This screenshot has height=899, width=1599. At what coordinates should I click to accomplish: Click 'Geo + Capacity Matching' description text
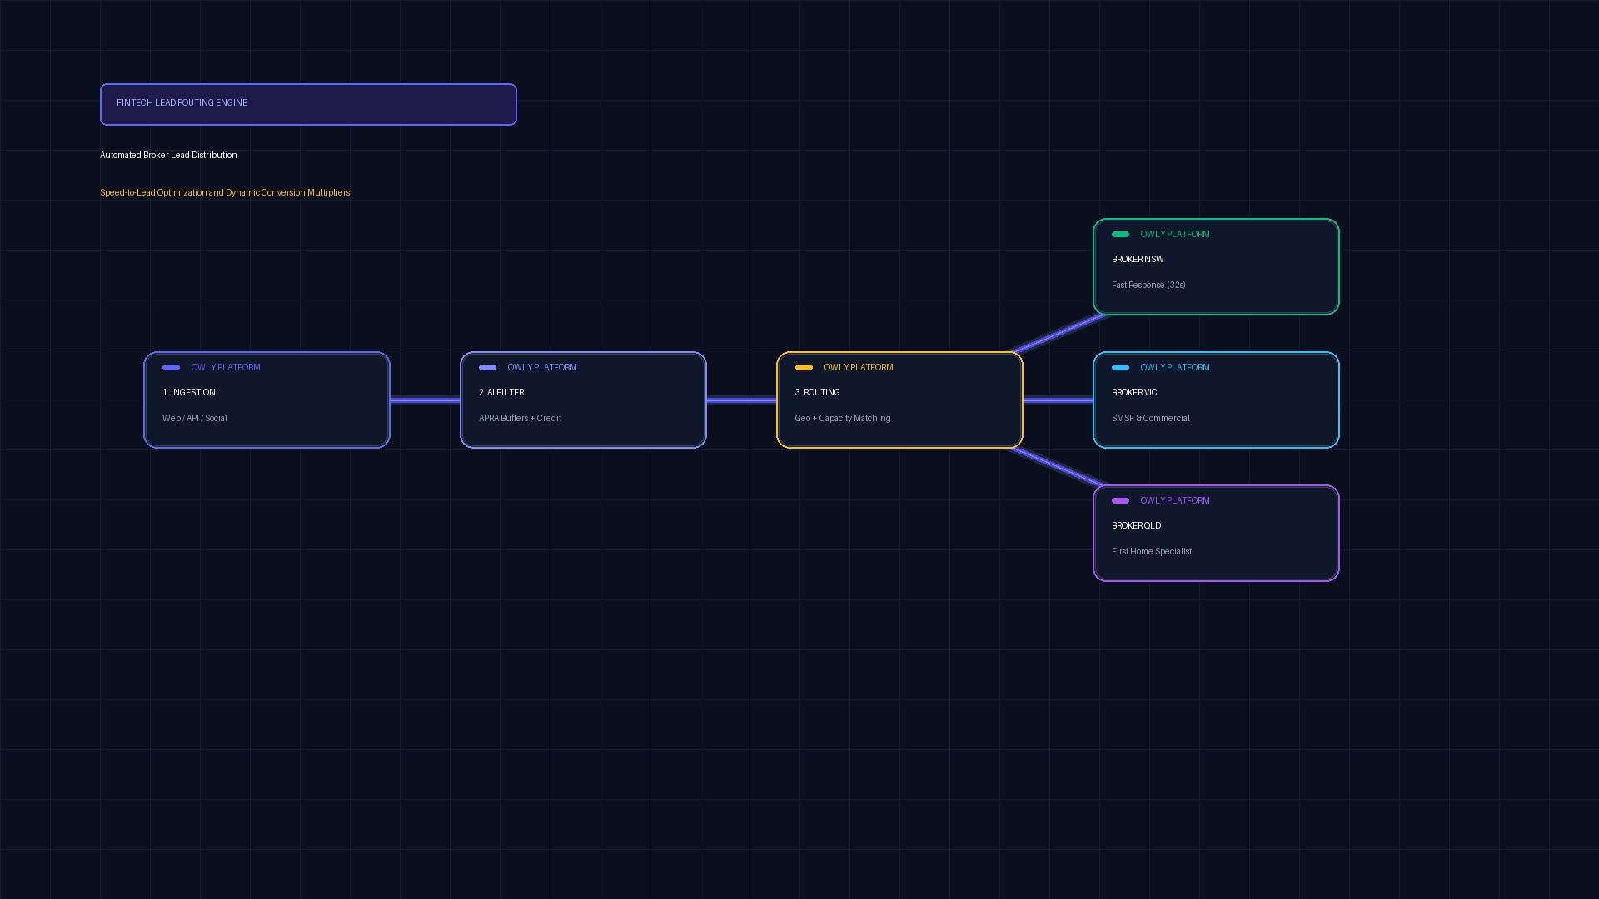[x=843, y=418]
